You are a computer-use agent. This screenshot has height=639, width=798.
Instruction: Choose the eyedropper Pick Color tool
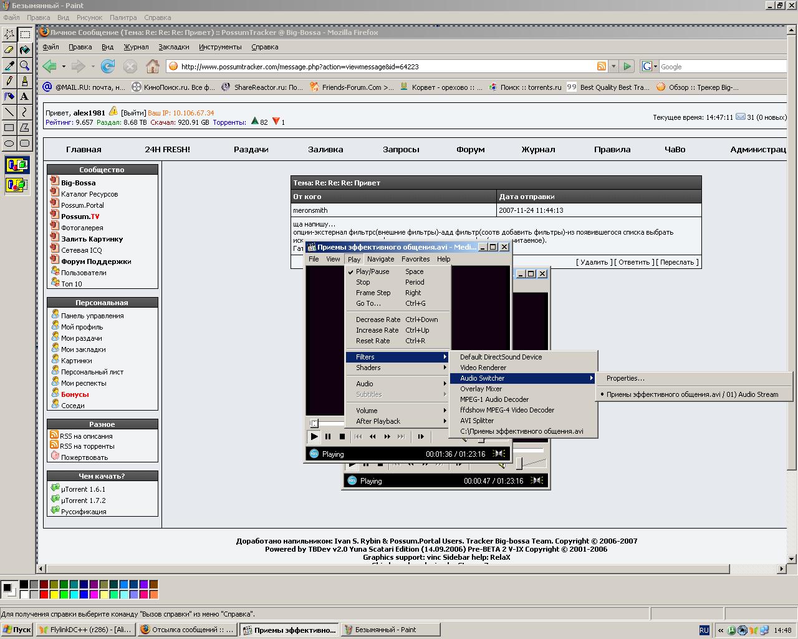9,66
